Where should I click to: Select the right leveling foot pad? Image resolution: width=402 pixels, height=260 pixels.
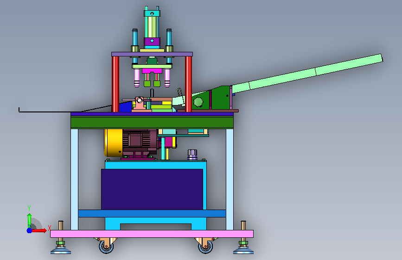pyautogui.click(x=243, y=250)
